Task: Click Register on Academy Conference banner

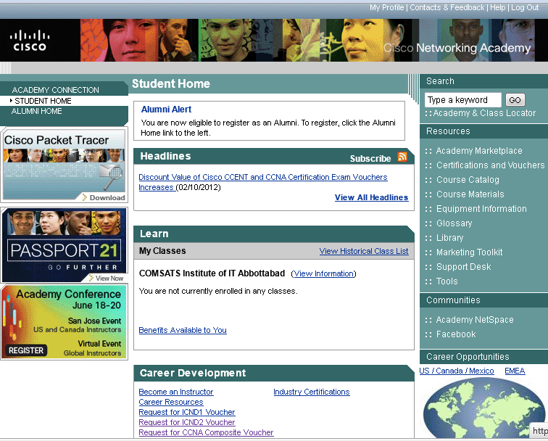Action: click(x=26, y=350)
